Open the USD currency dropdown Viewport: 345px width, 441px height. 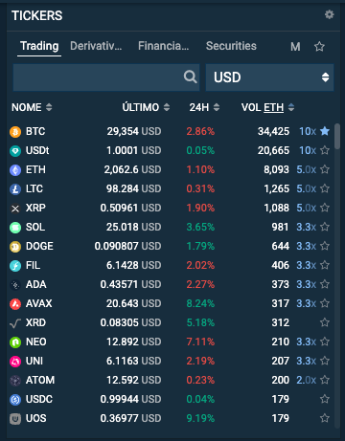click(269, 77)
